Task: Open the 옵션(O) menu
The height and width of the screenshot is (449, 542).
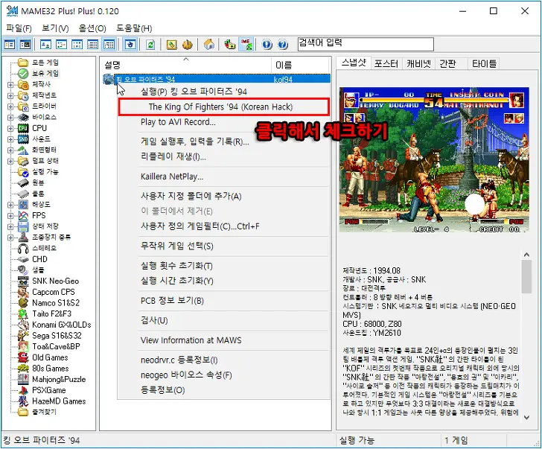Action: click(92, 28)
